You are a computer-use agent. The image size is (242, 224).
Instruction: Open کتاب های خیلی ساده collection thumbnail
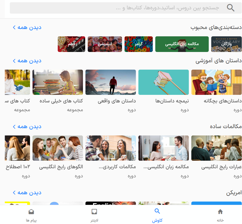58,82
